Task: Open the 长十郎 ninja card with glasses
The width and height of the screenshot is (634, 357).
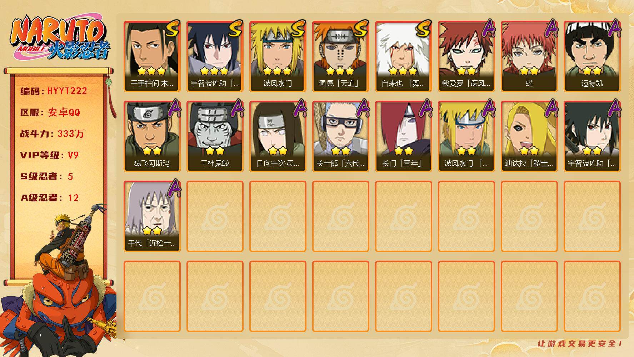Action: click(x=340, y=136)
